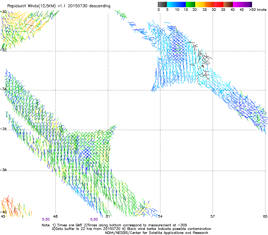Screen dimensions: 268x235
Task: Click the '>50 knots' label at color bar end
Action: point(257,10)
